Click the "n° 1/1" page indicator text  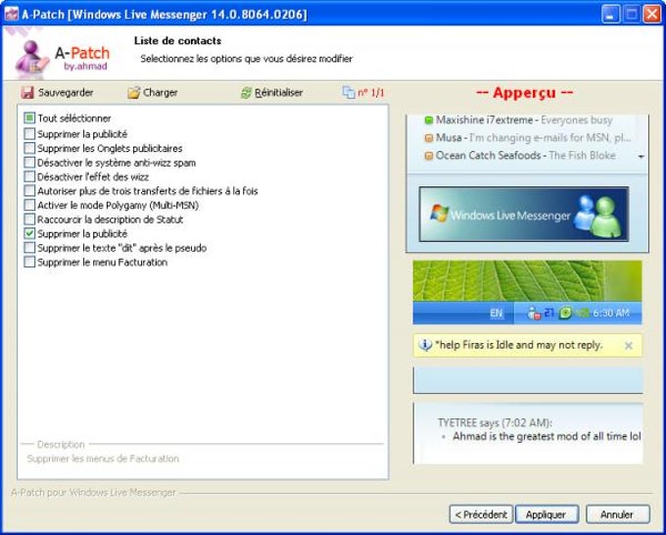pos(371,93)
